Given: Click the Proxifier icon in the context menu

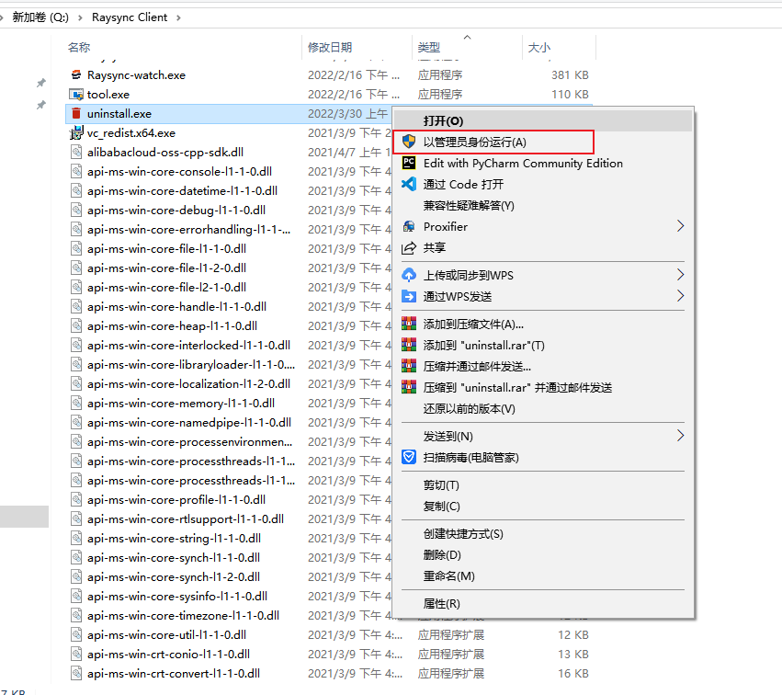Looking at the screenshot, I should tap(407, 226).
